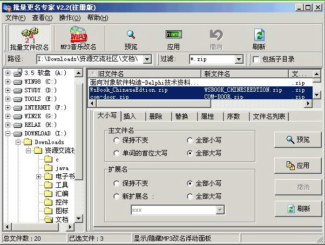Click the 预览 button on right panel
The height and width of the screenshot is (245, 325).
coord(298,139)
